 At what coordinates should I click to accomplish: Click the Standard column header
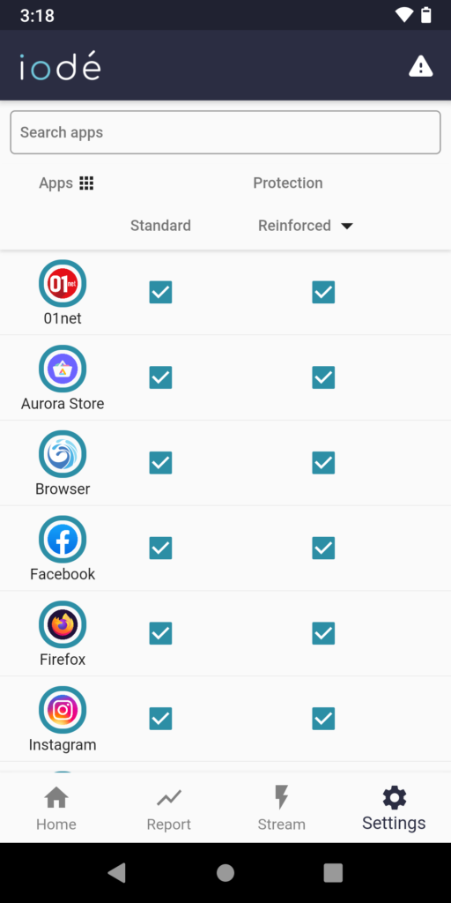point(160,225)
